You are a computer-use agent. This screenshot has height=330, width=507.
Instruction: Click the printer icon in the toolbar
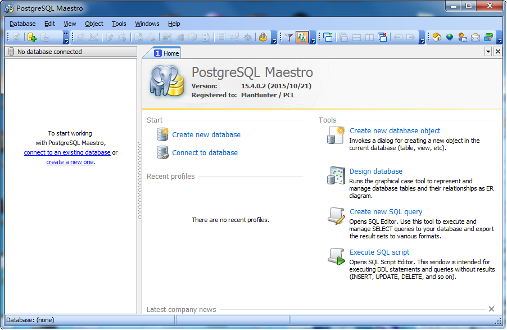pyautogui.click(x=151, y=37)
